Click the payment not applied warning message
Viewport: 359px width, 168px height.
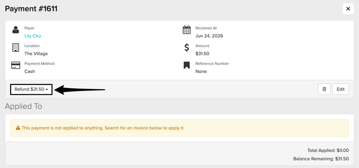point(103,128)
